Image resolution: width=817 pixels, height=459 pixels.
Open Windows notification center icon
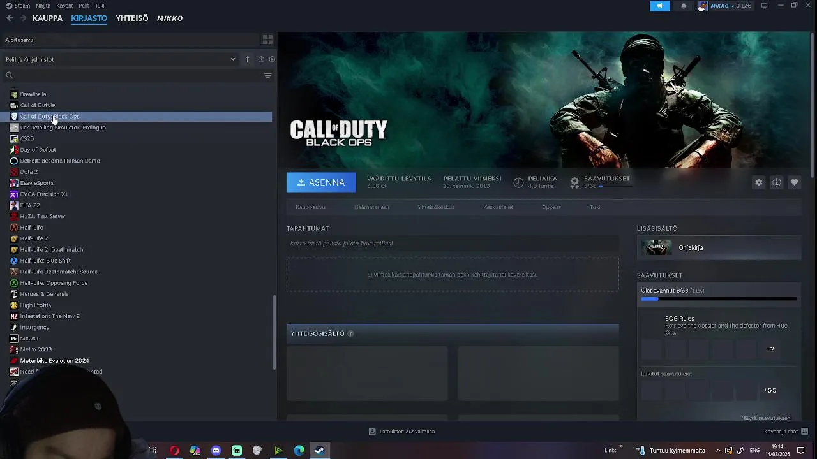click(801, 450)
